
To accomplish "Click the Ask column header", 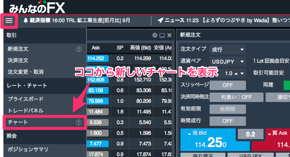I will (96, 48).
